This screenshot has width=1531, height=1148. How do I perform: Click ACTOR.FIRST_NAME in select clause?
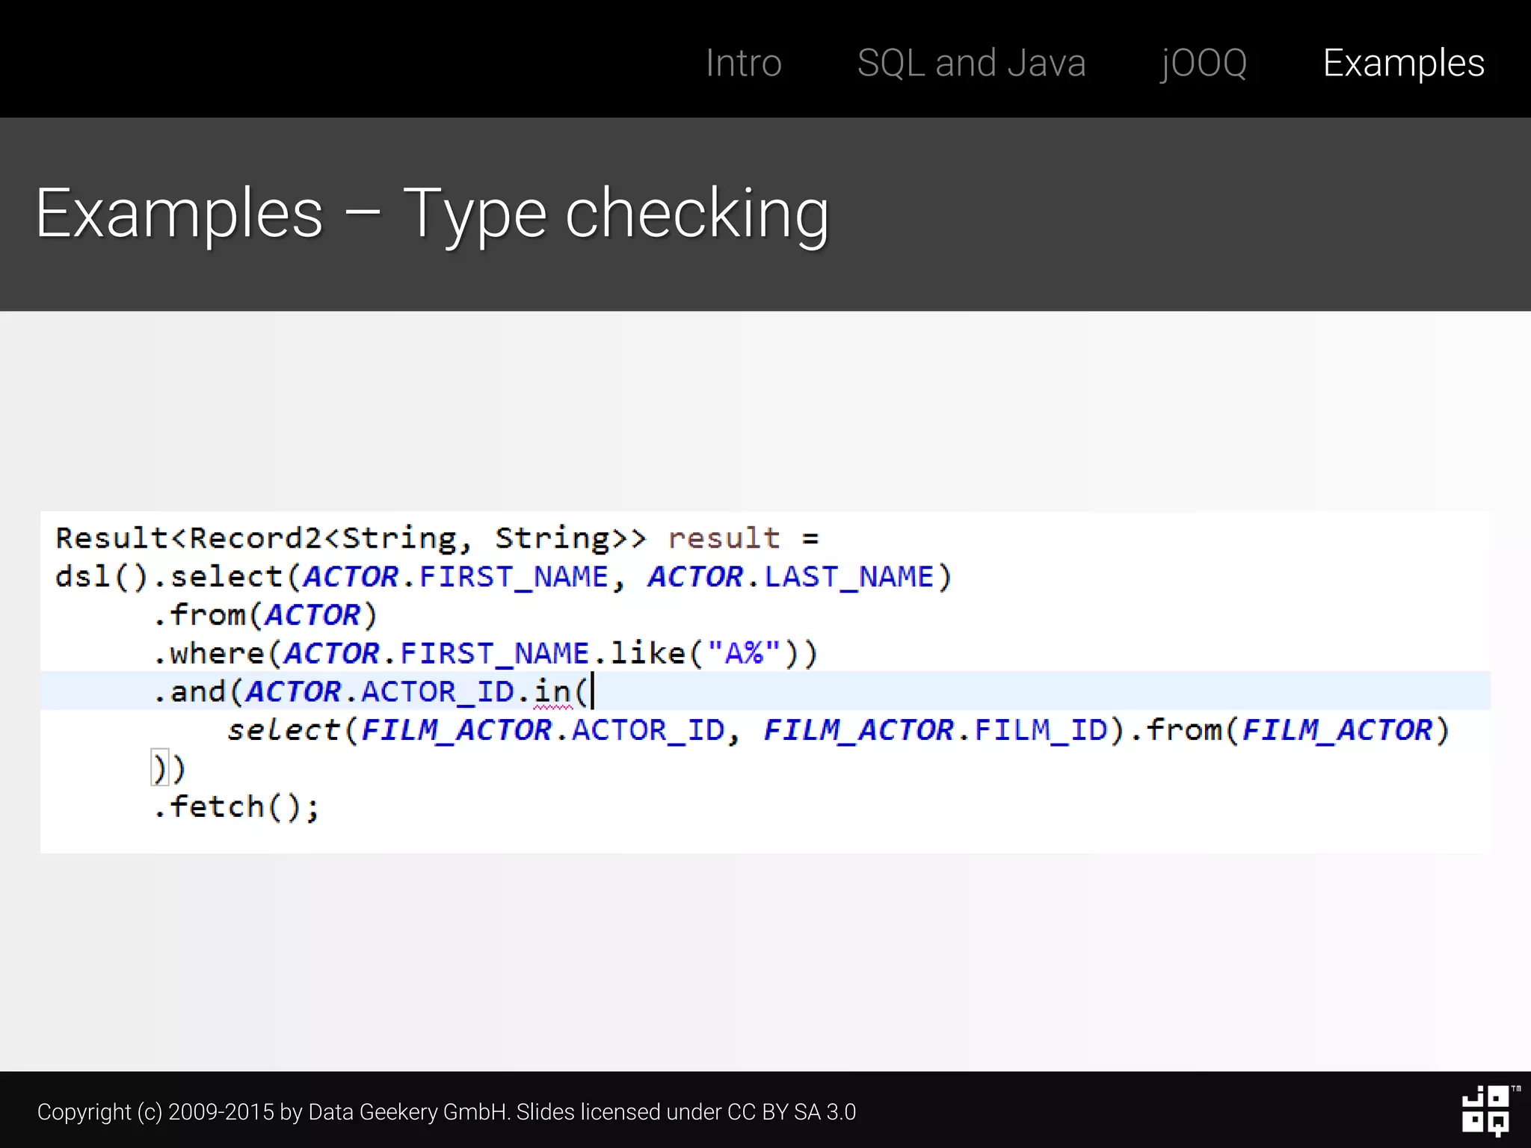pyautogui.click(x=456, y=577)
